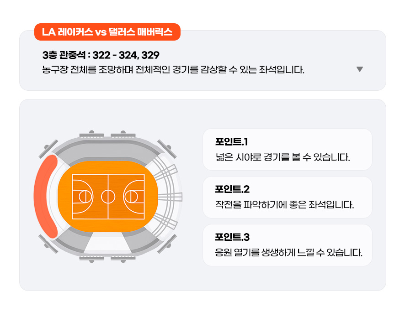
Task: Click the text 넓은 시야로 경기를 볼 수 있습니다
Action: pos(283,157)
